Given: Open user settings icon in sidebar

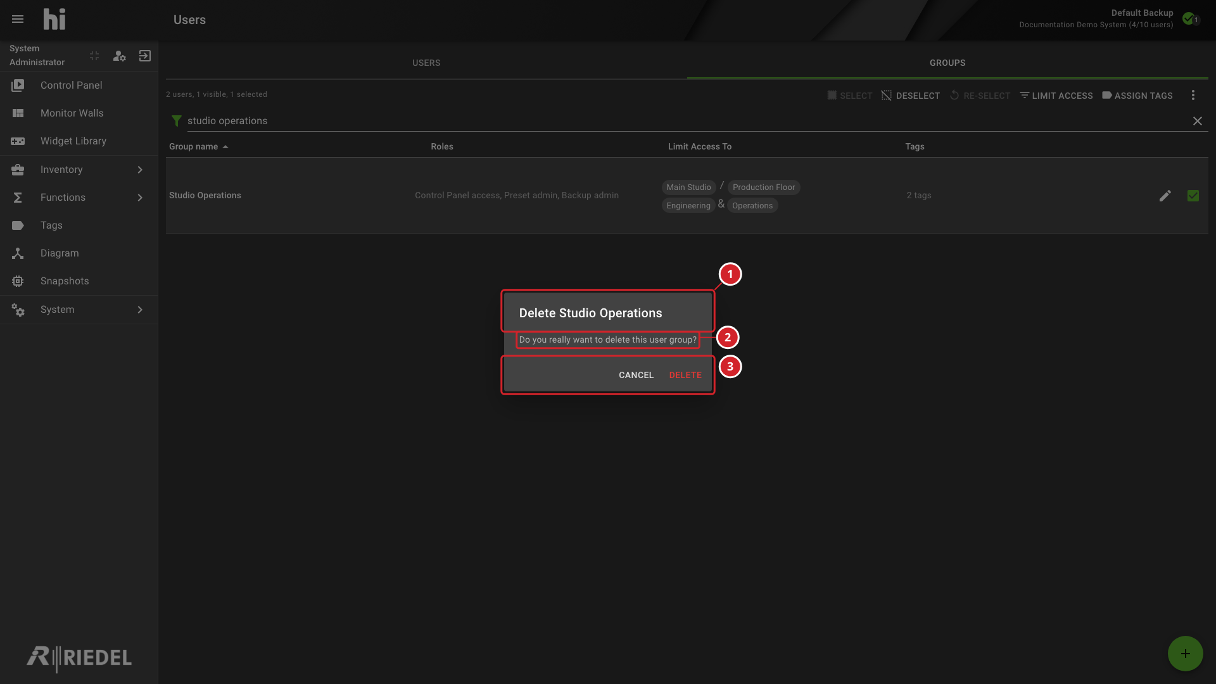Looking at the screenshot, I should (x=119, y=56).
